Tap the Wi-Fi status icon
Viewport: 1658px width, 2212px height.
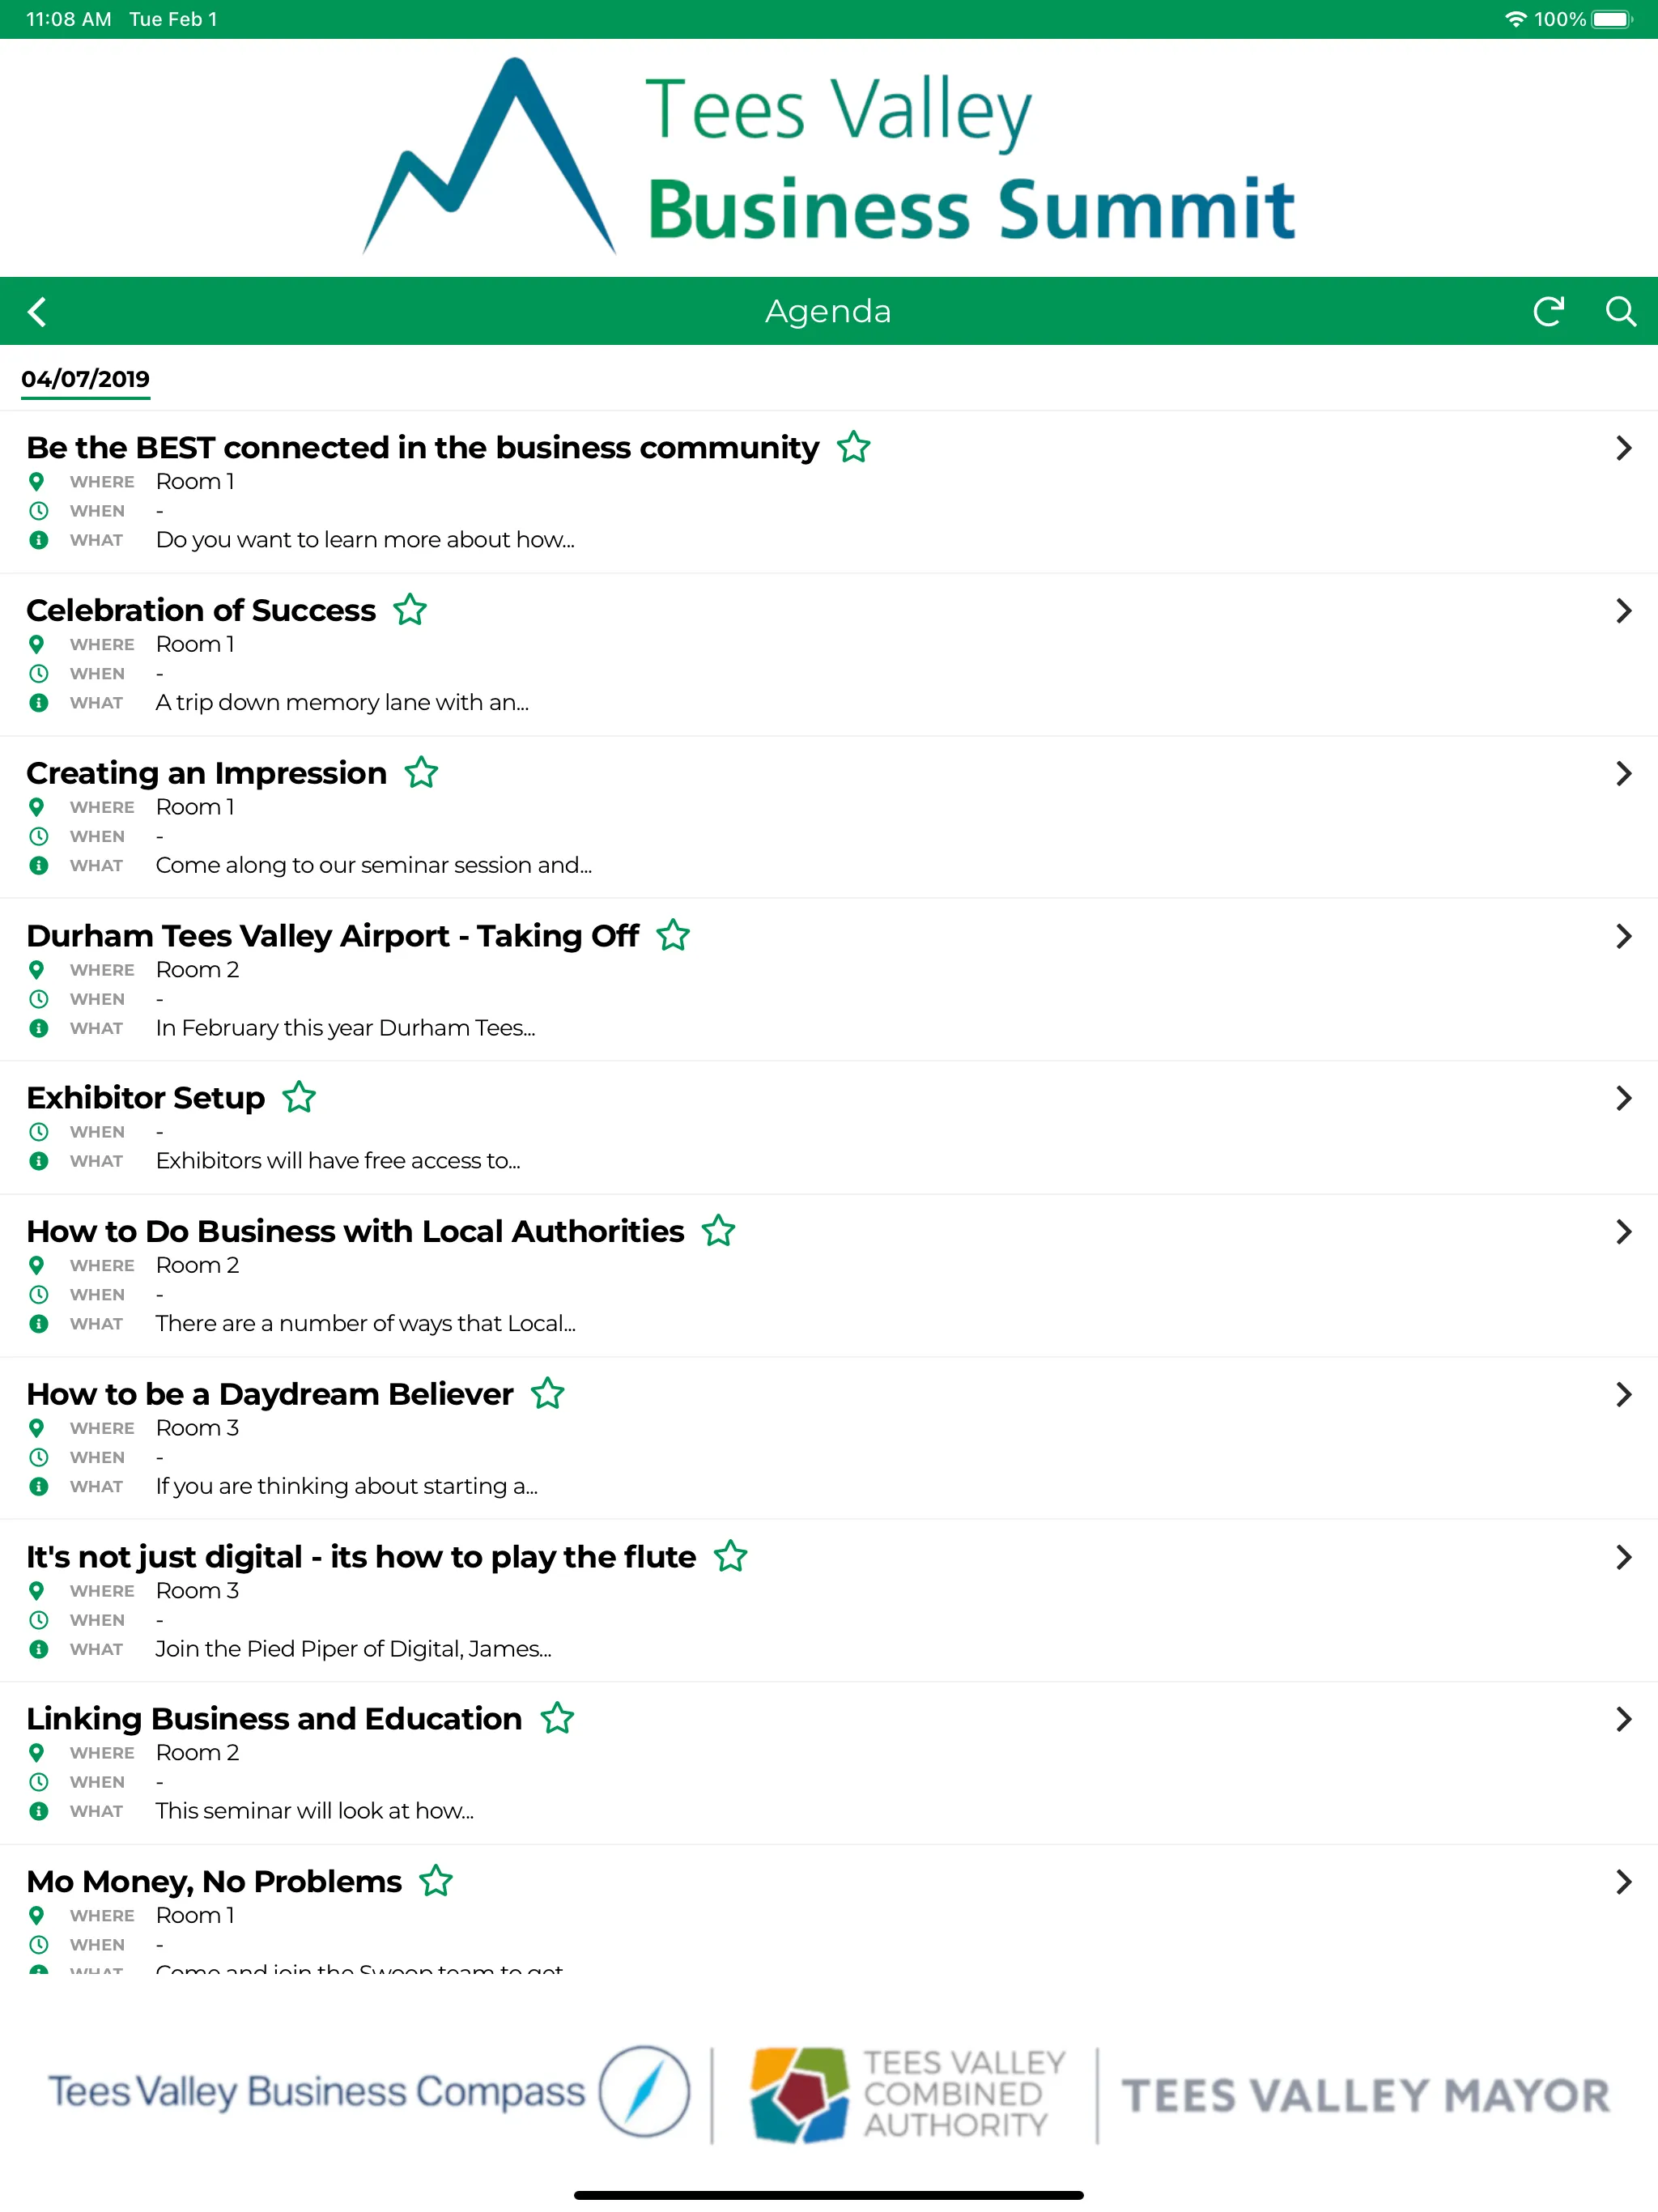coord(1515,19)
